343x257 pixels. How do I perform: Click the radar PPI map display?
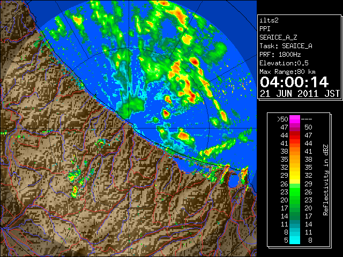[x=129, y=128]
